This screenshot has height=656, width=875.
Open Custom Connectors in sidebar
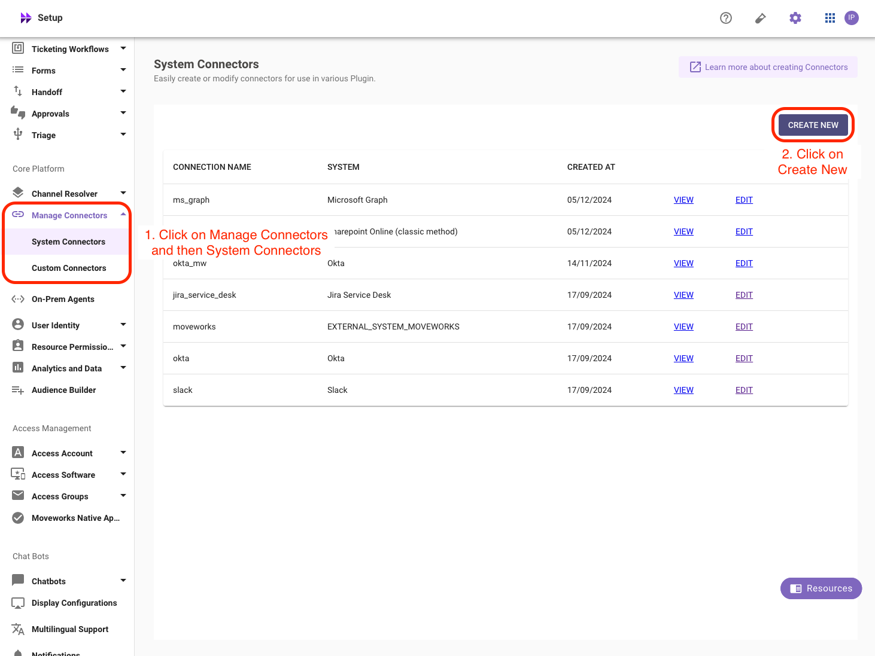pyautogui.click(x=69, y=268)
